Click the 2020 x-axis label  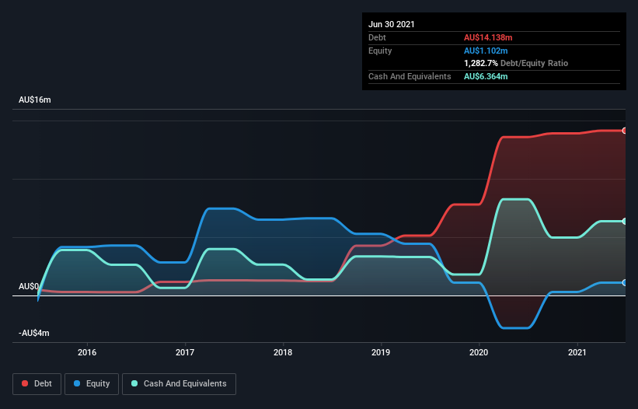(479, 352)
